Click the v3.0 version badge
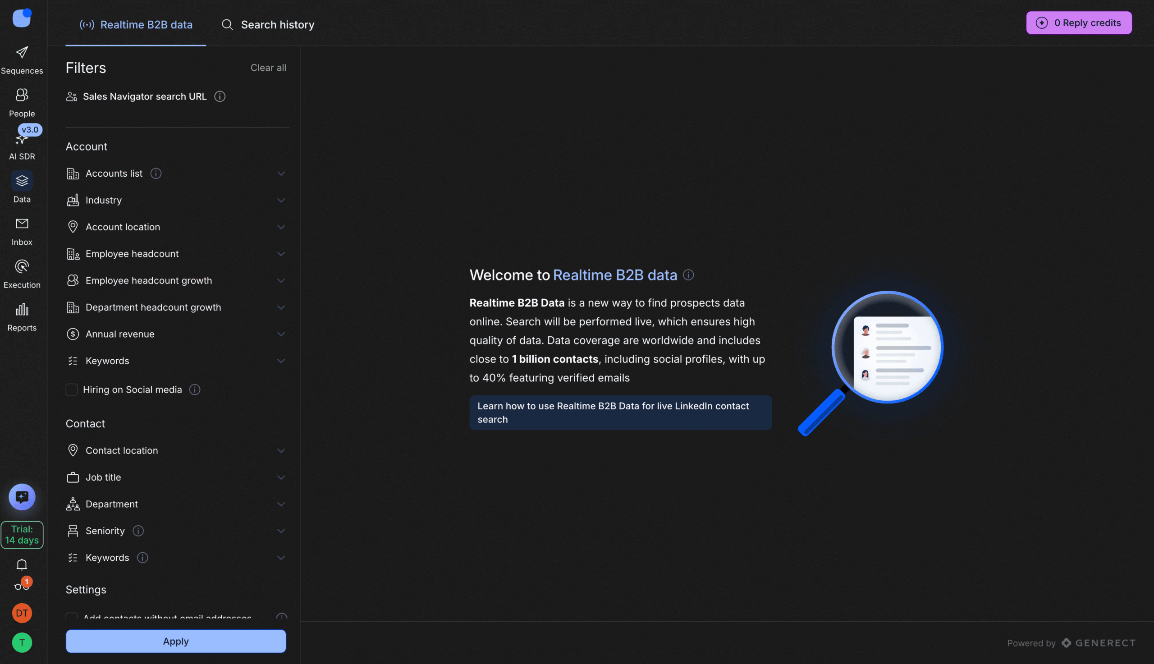The image size is (1154, 664). point(30,129)
